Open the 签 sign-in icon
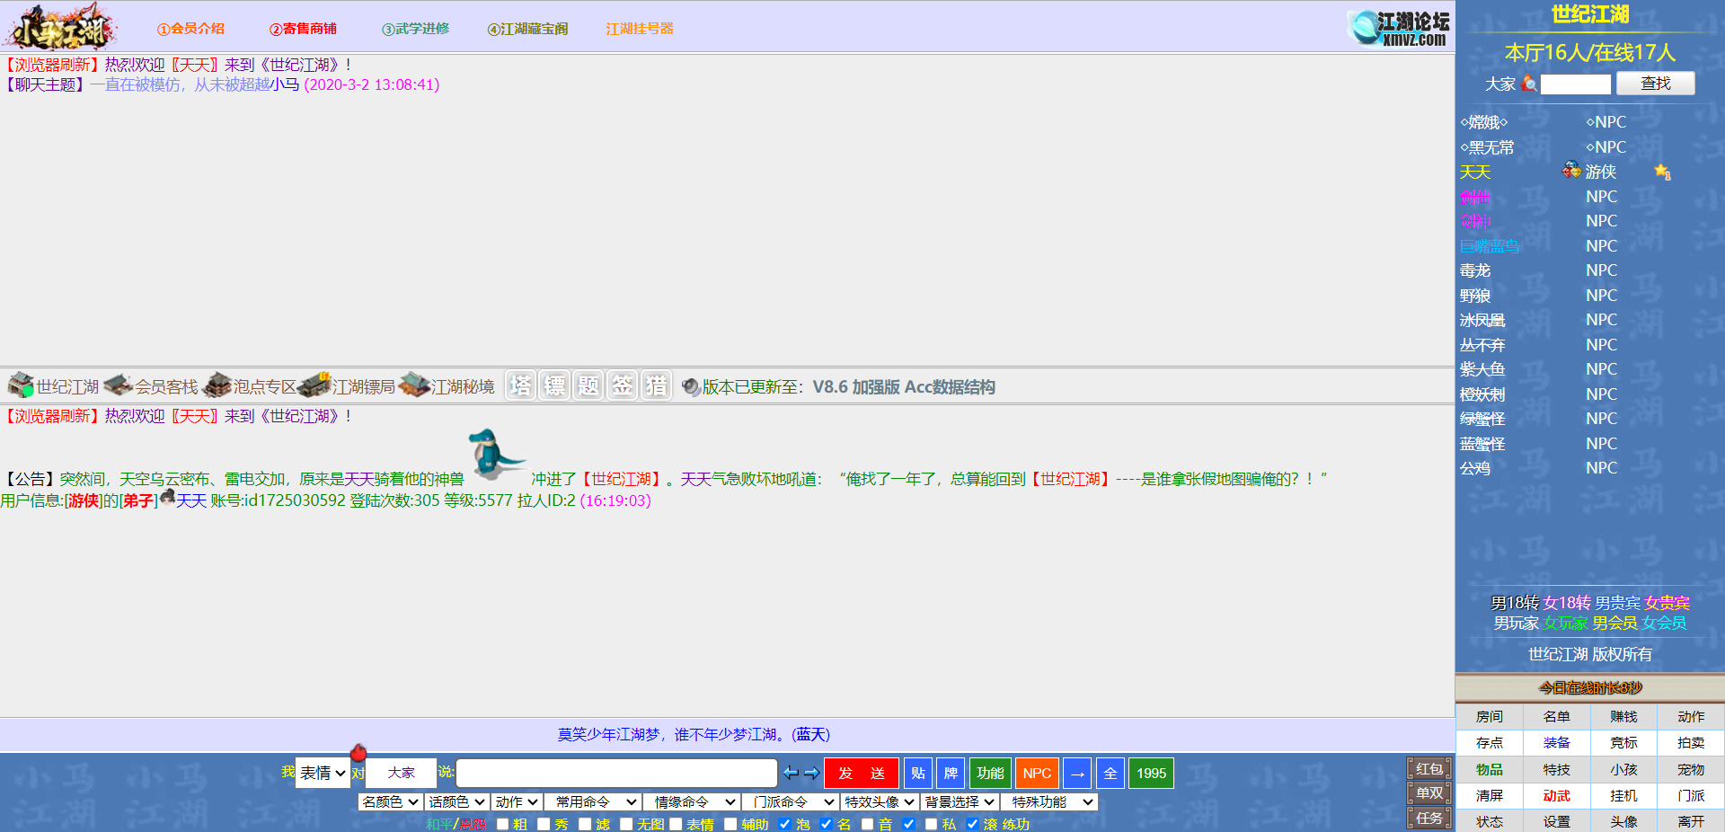 pyautogui.click(x=623, y=385)
